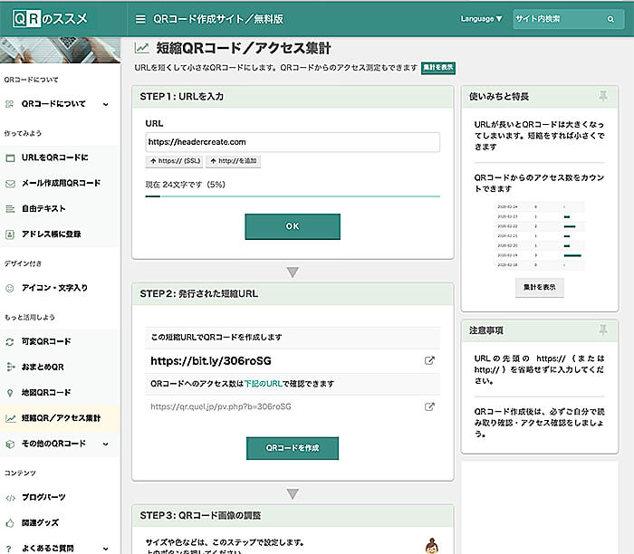634x554 pixels.
Task: Select 自由テキスト menu item
Action: (x=60, y=208)
